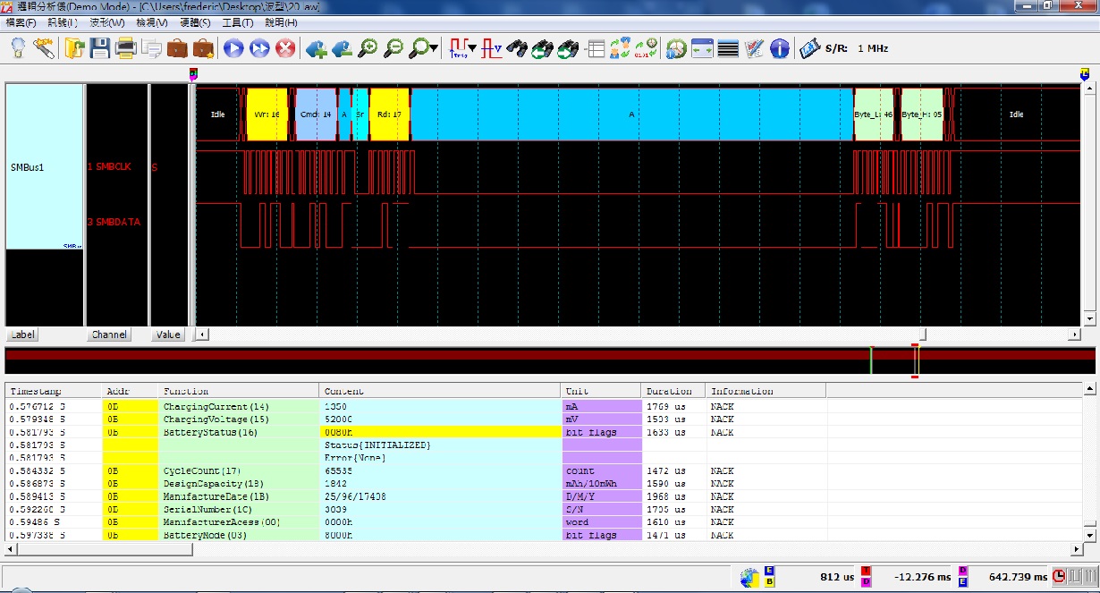1100x593 pixels.
Task: Open the dropdown arrow beside the trigger icon
Action: 473,48
